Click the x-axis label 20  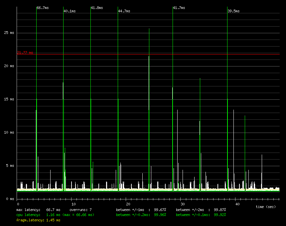click(128, 204)
